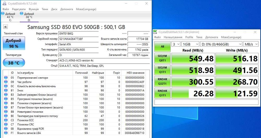The height and width of the screenshot is (138, 261).
Task: Click status icon of attribute B3 row
Action: (6, 95)
